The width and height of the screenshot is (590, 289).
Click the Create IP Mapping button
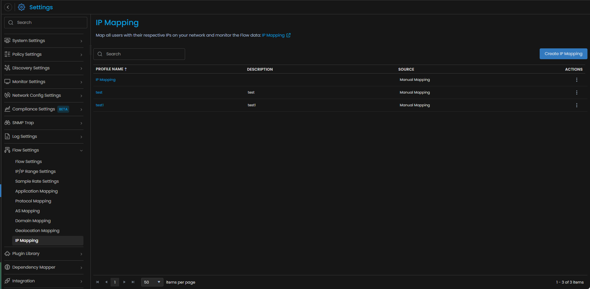[563, 54]
